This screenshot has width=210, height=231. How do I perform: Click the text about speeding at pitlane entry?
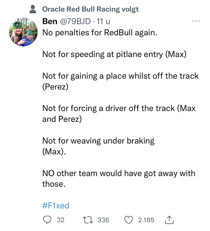pos(114,54)
